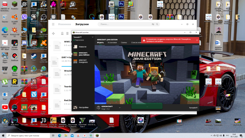
Task: Open Drunken Wrestlers 2 shortcut
Action: [x=34, y=45]
